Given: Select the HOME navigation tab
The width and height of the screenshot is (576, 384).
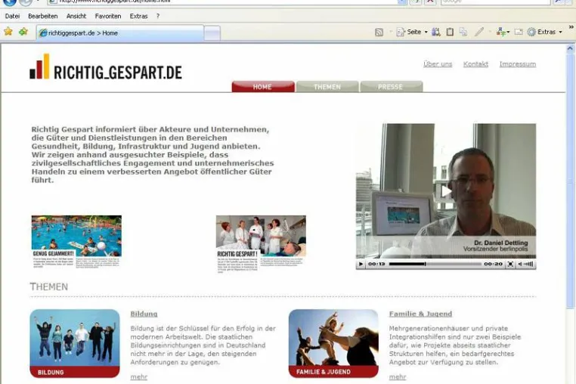Looking at the screenshot, I should click(x=262, y=87).
